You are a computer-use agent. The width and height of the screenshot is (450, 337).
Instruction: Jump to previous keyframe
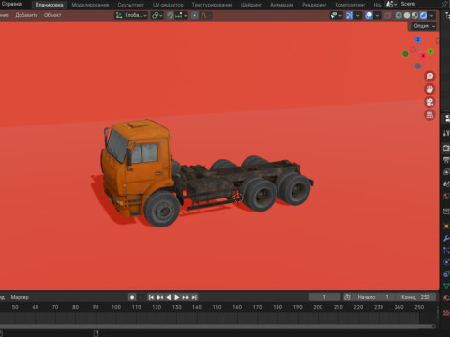click(159, 297)
